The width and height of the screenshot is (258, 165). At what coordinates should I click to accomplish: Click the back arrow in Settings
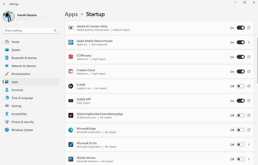pyautogui.click(x=4, y=4)
